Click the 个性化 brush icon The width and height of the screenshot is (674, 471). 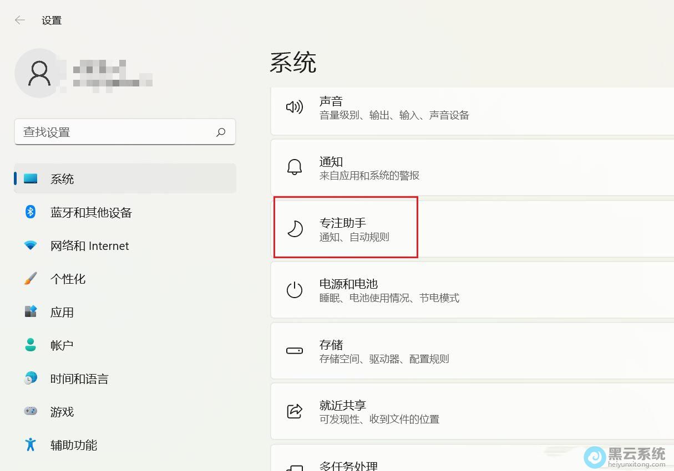click(x=30, y=279)
